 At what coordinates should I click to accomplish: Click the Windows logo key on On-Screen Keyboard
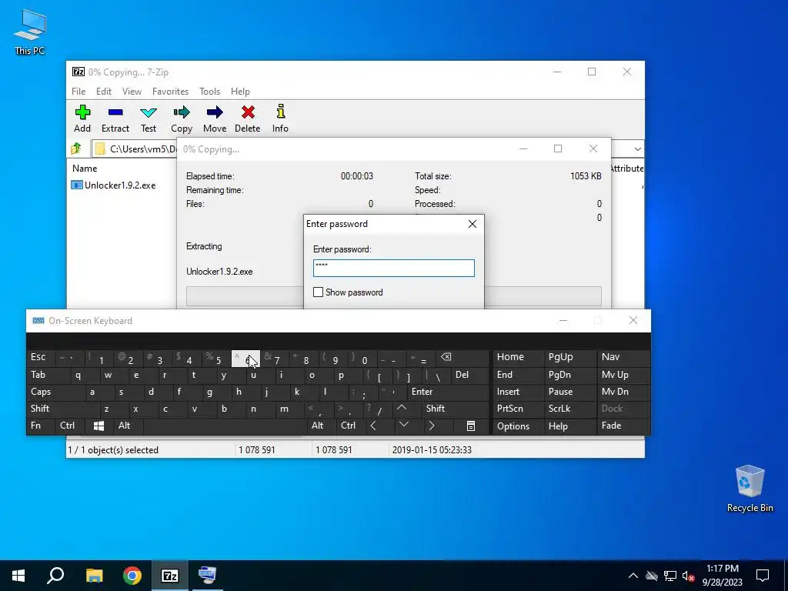pos(98,426)
